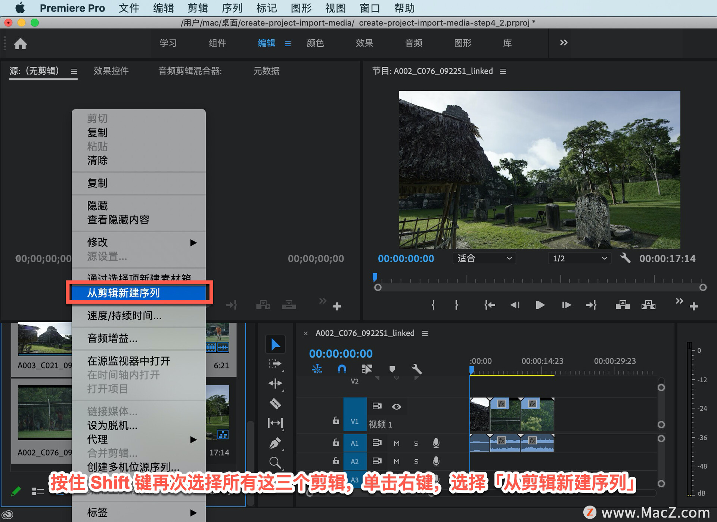Select the Slip tool
This screenshot has height=522, width=717.
point(275,423)
